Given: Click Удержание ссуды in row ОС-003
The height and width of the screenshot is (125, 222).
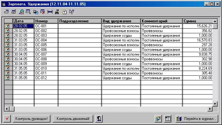Looking at the screenshot, I should click(x=121, y=35).
